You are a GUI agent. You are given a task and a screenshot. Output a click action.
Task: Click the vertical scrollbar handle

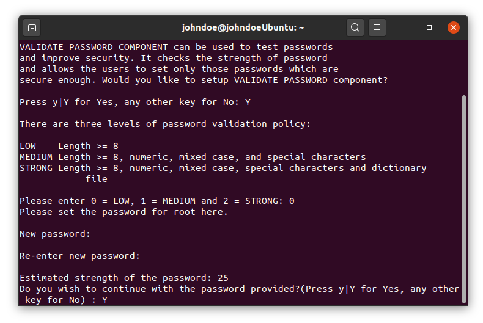464,199
